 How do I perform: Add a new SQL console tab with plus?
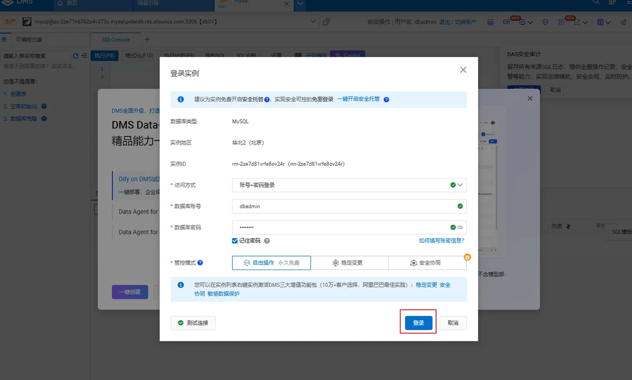[147, 40]
